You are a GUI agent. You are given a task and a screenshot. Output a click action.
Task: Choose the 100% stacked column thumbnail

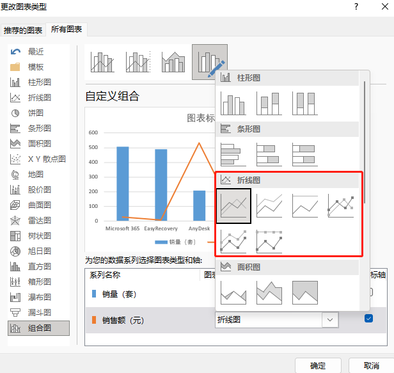point(305,103)
